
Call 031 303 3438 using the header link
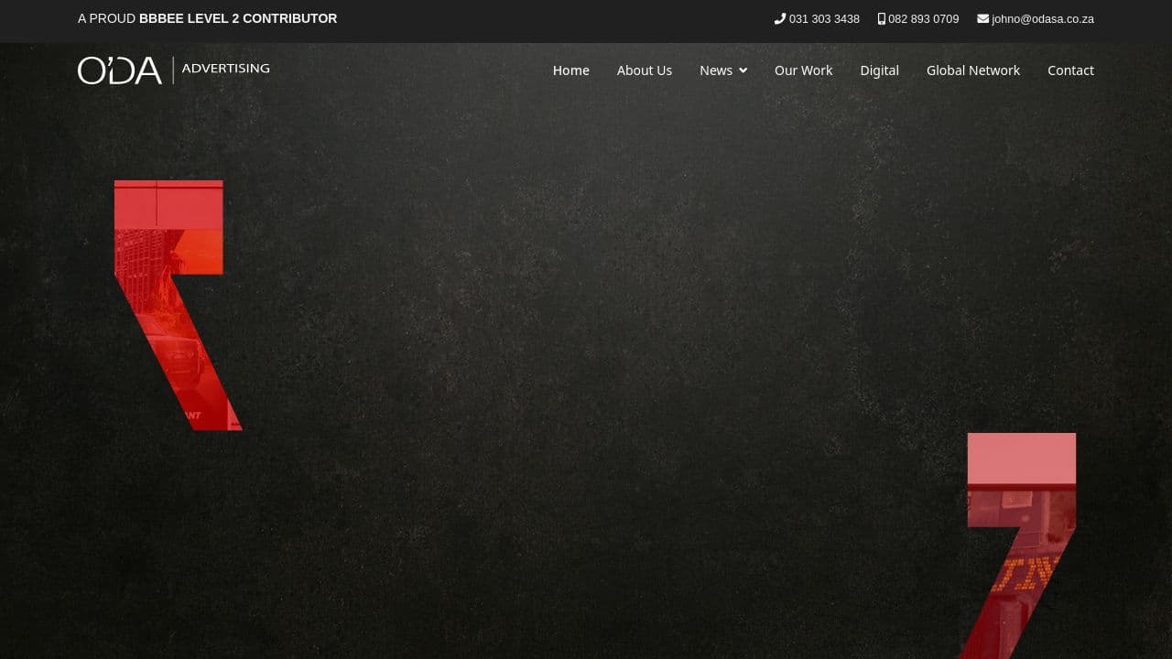pyautogui.click(x=823, y=18)
